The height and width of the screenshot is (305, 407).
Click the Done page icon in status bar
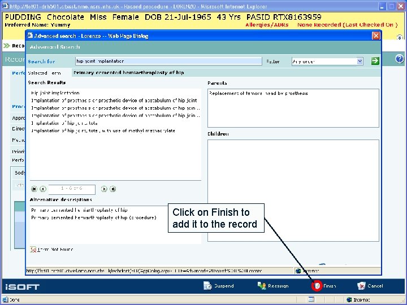click(5, 300)
